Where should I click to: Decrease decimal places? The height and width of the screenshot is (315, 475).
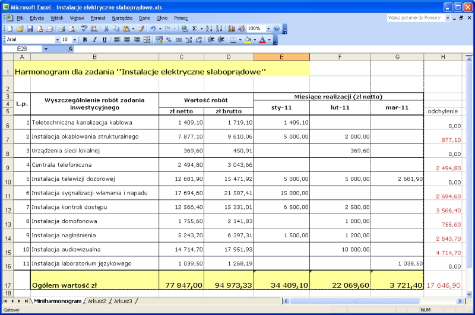pyautogui.click(x=199, y=40)
